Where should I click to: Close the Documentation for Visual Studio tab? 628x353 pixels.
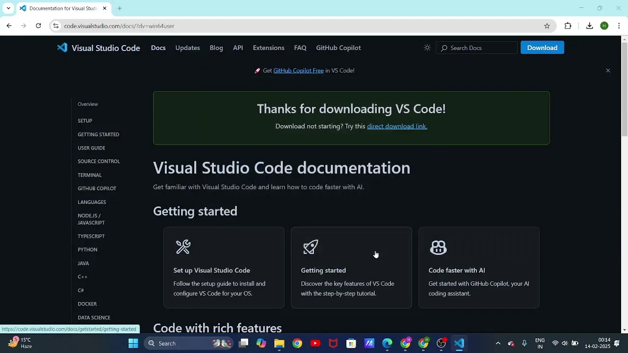coord(105,8)
